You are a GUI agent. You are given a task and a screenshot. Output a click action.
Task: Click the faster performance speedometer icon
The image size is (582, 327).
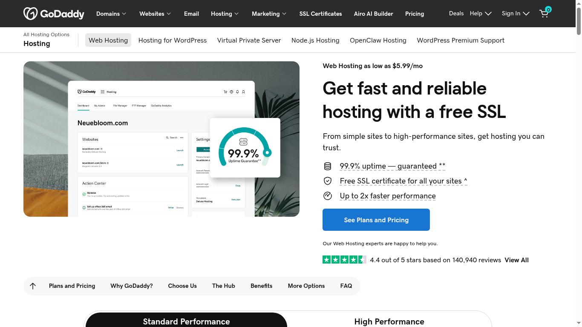[x=327, y=196]
